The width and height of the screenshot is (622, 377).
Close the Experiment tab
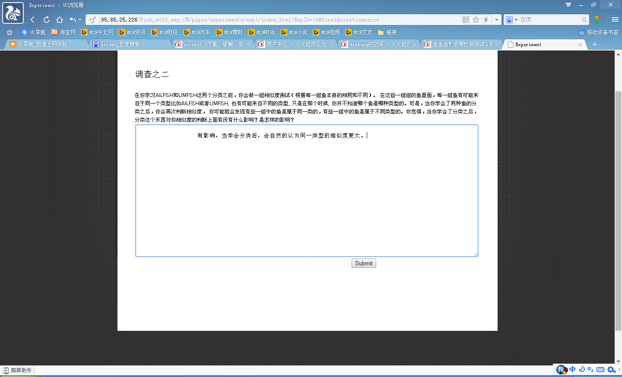(580, 44)
